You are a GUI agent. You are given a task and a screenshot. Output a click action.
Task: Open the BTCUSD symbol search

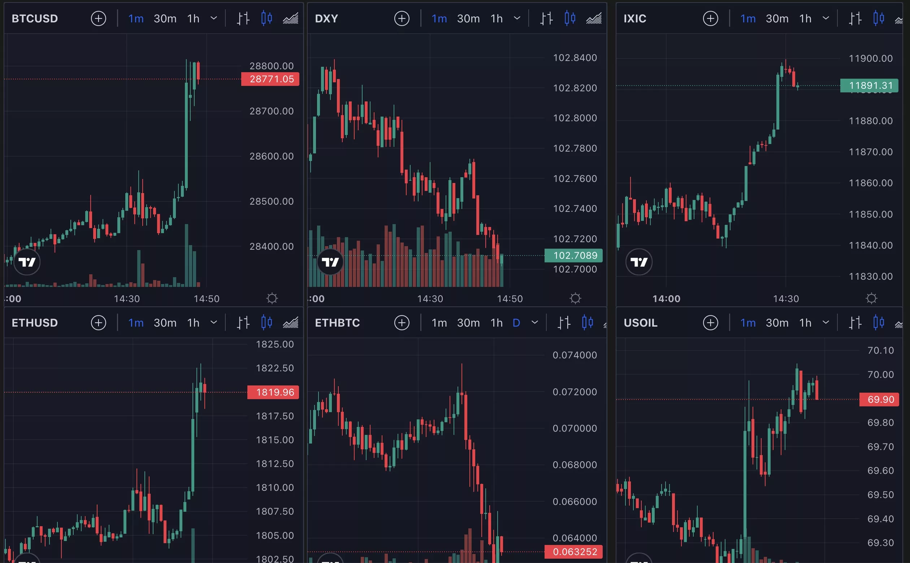tap(35, 19)
